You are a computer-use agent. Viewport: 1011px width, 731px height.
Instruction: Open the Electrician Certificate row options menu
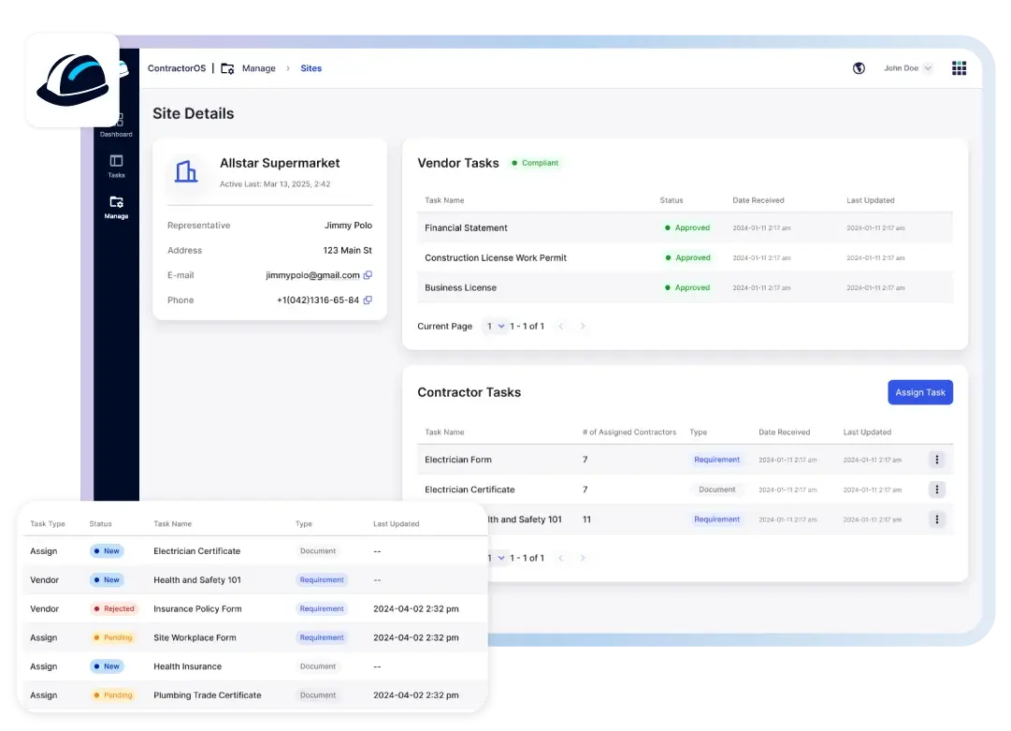[x=937, y=490]
